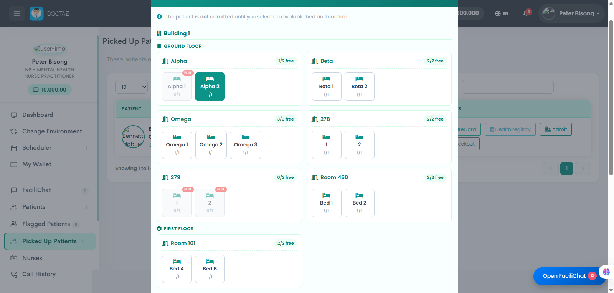Open the notifications bell icon
The width and height of the screenshot is (614, 293).
tap(527, 13)
